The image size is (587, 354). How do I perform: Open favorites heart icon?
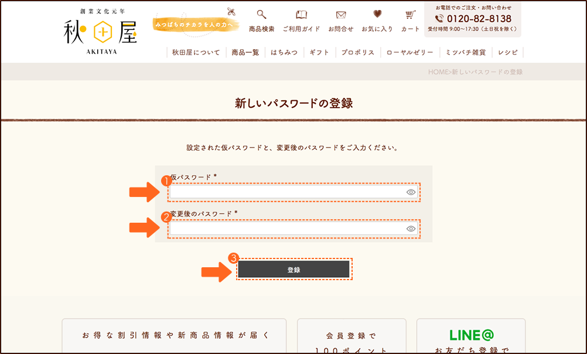pyautogui.click(x=377, y=15)
